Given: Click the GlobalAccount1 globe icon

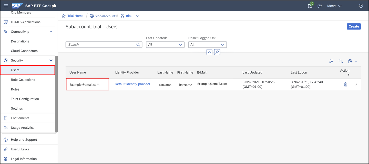Looking at the screenshot, I should tap(91, 16).
